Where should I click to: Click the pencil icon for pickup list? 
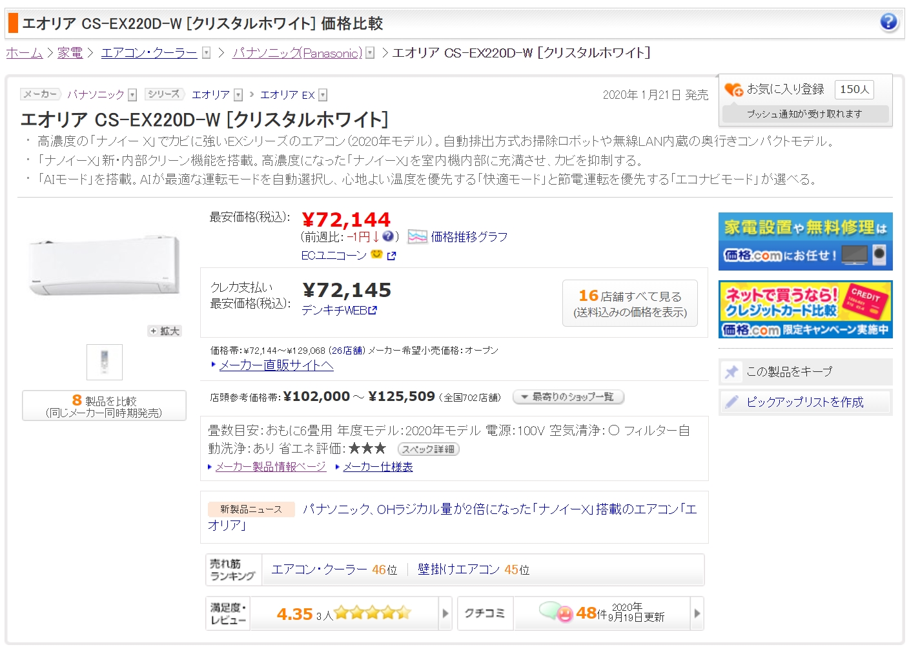(731, 402)
